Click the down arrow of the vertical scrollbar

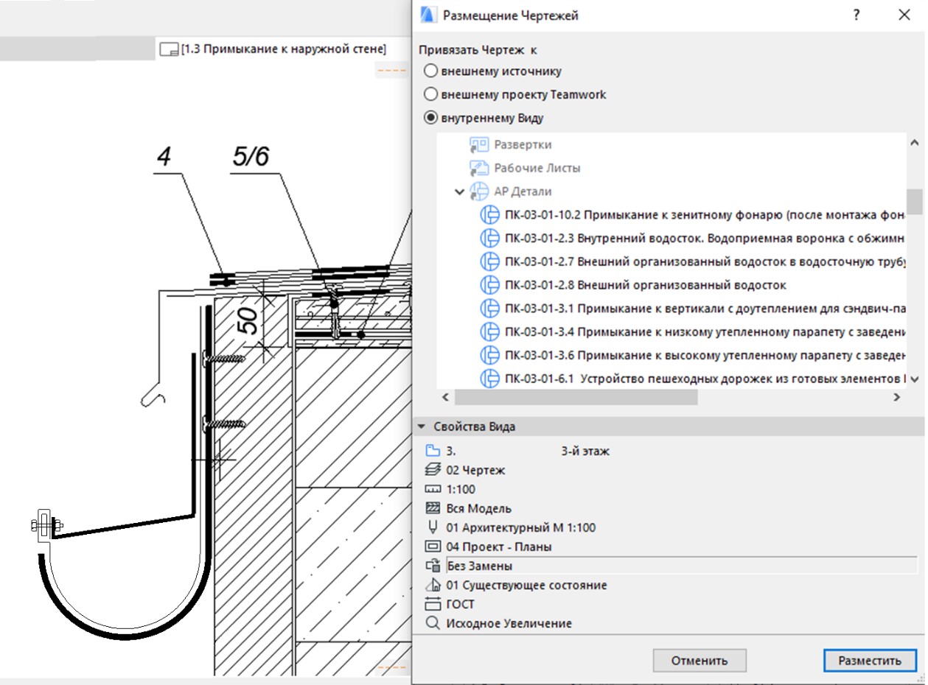[913, 379]
